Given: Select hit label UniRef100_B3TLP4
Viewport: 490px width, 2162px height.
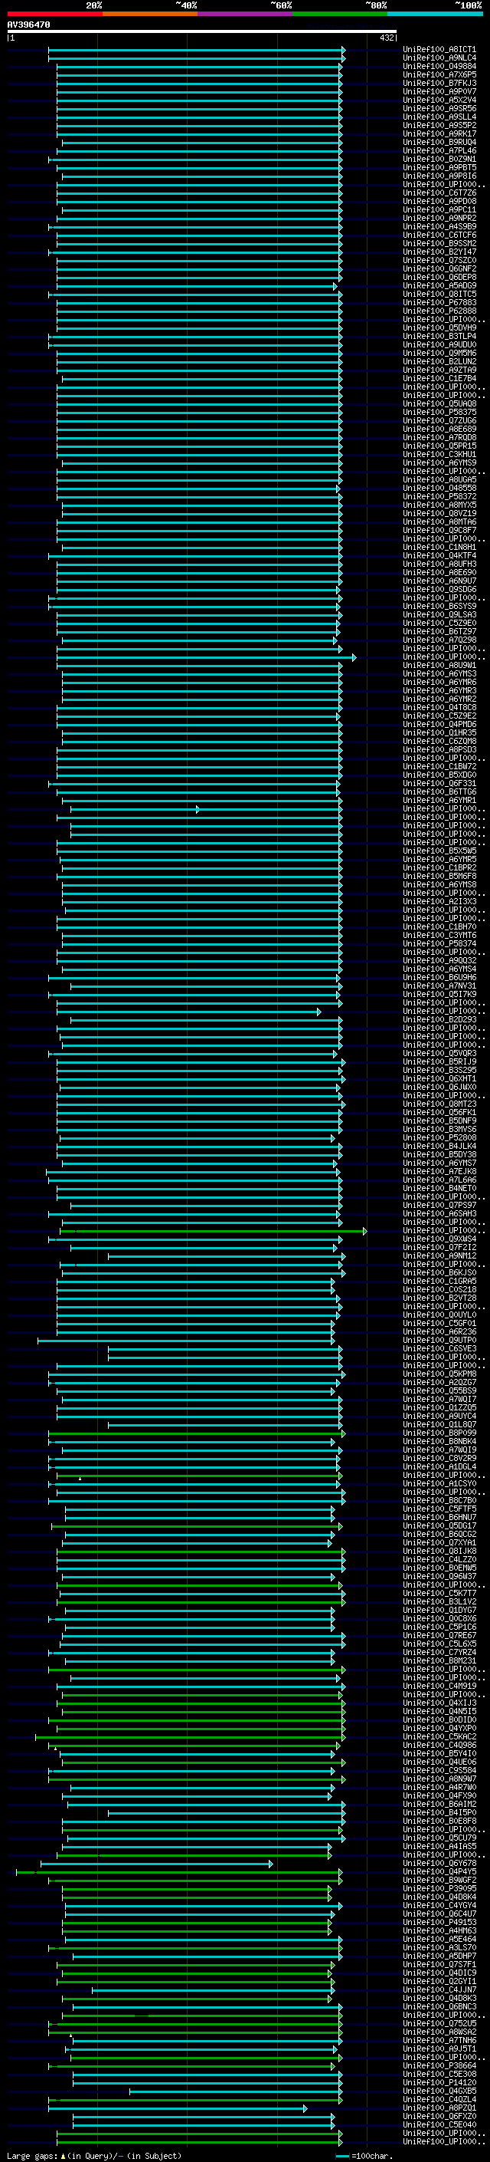Looking at the screenshot, I should click(439, 337).
